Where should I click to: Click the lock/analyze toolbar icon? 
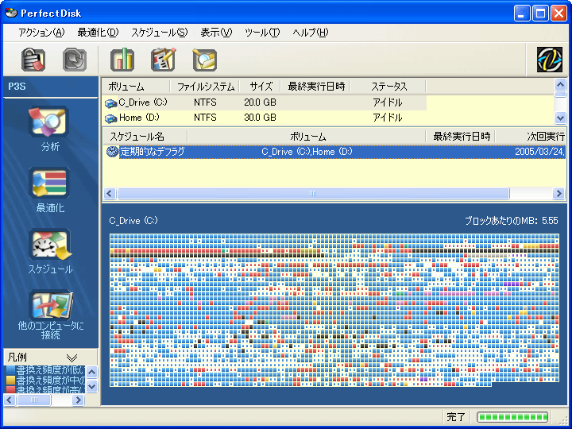(33, 60)
